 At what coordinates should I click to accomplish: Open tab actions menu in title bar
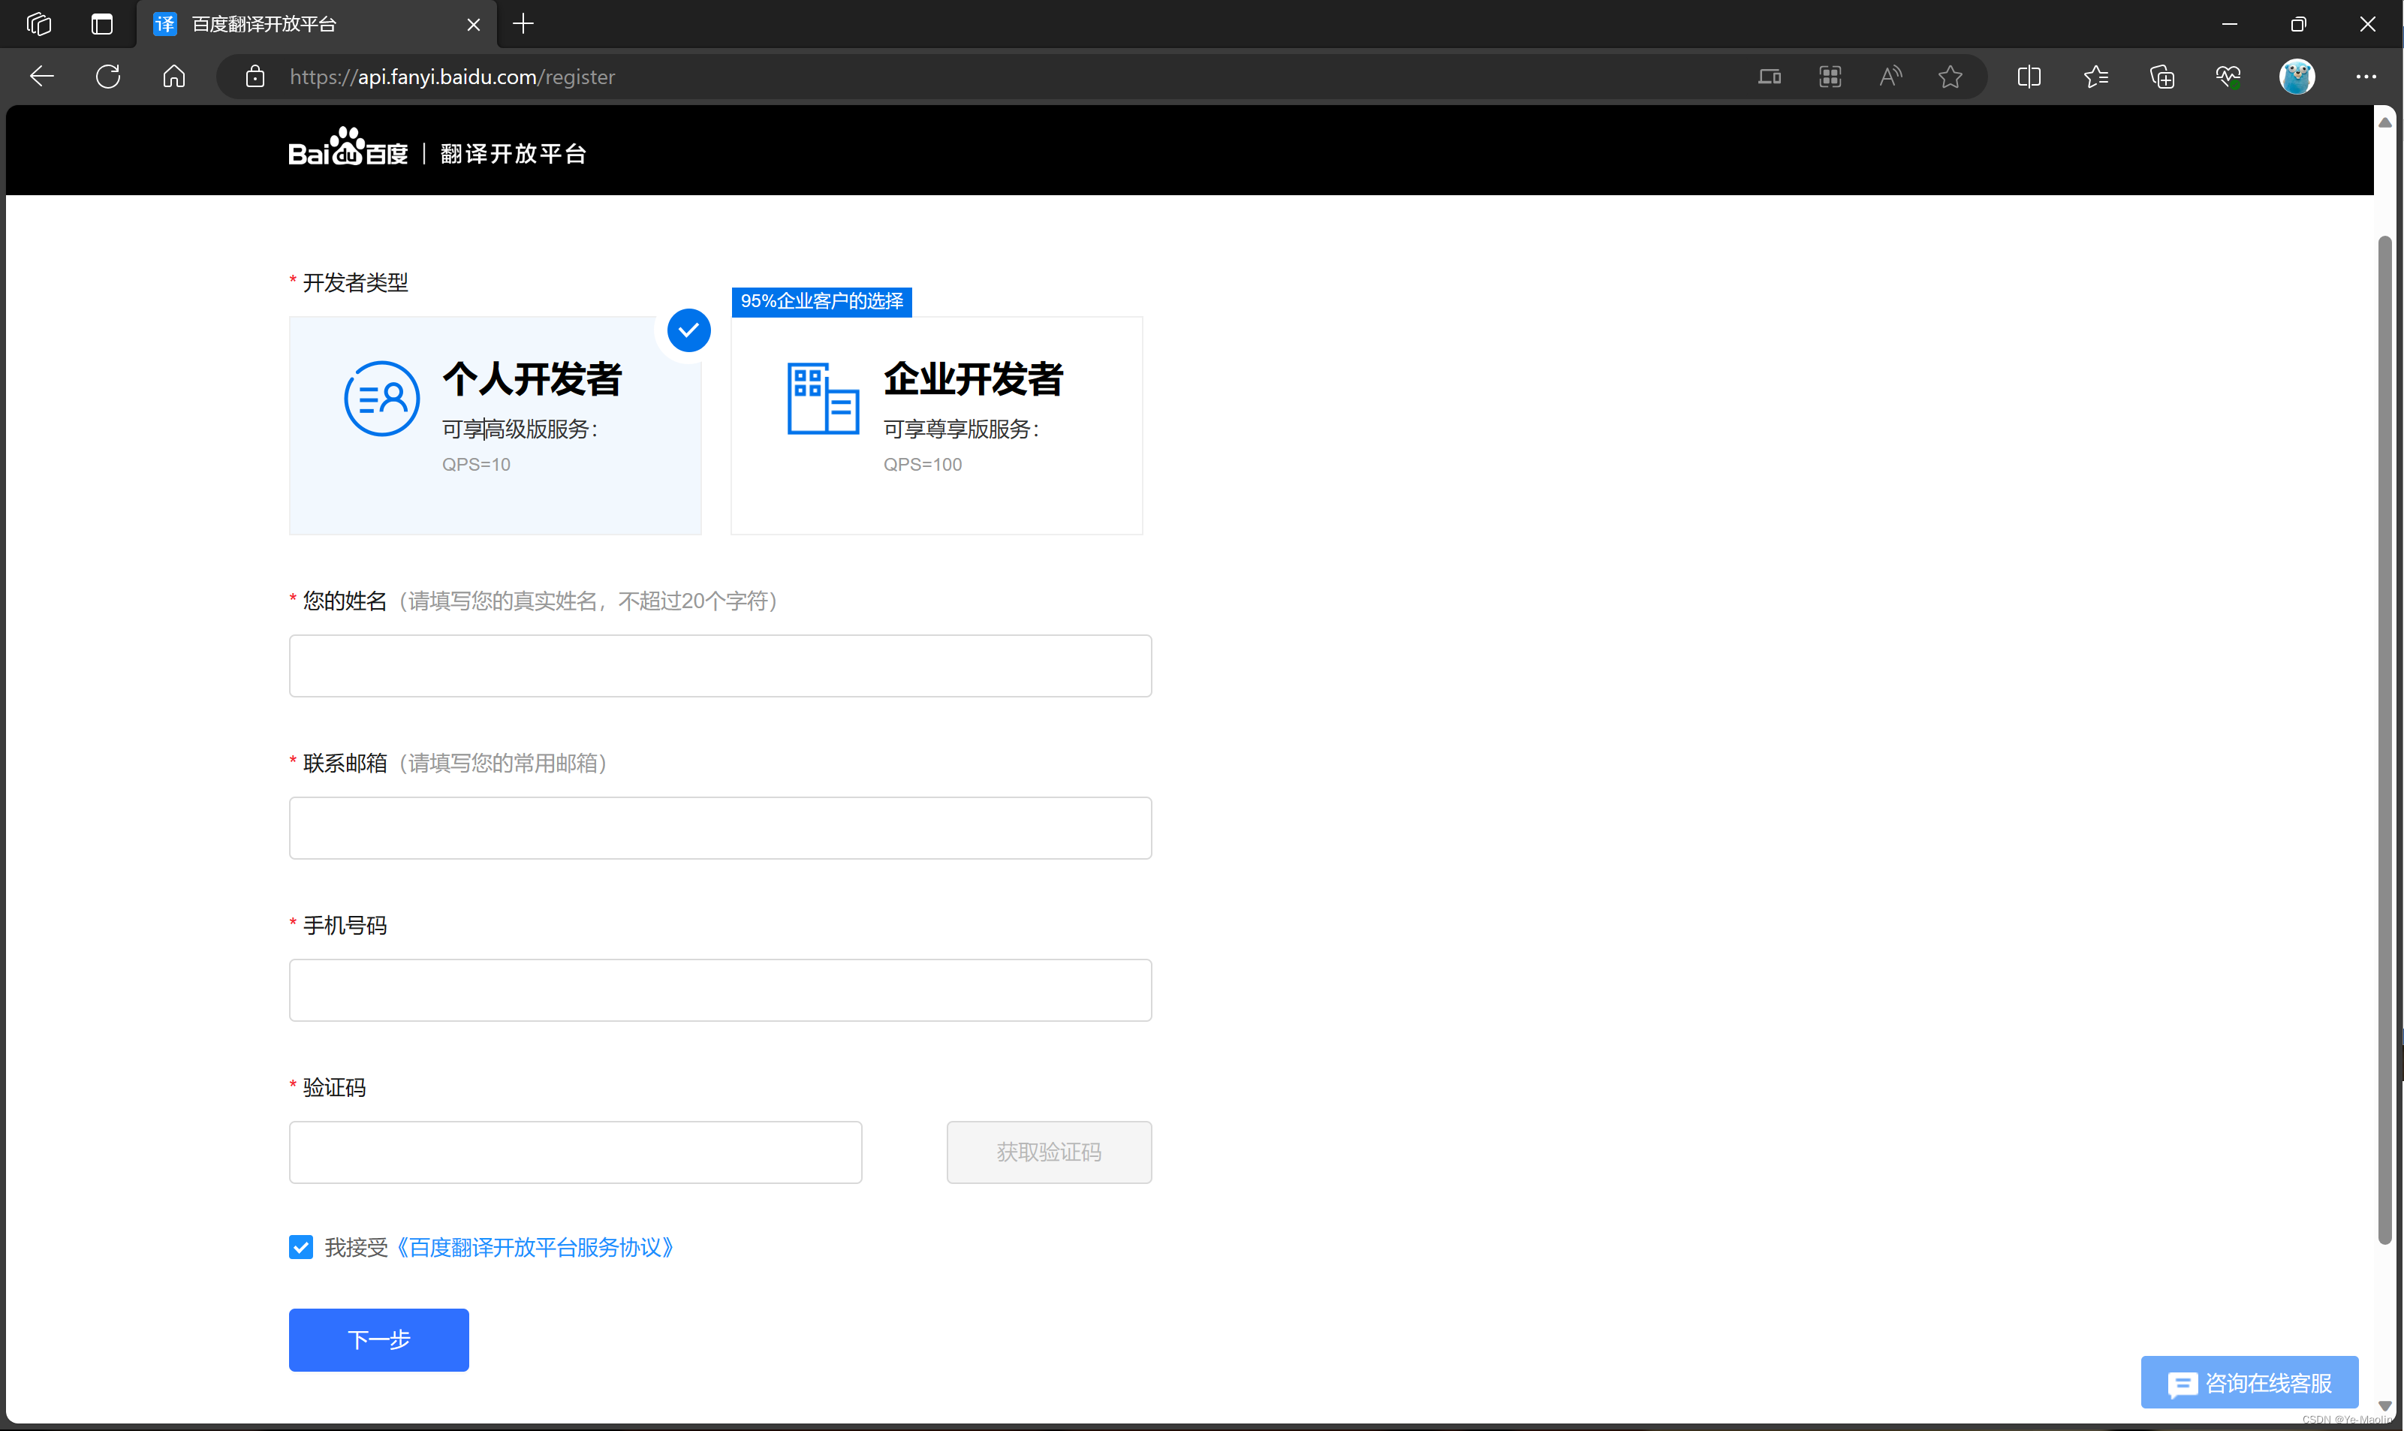[x=102, y=24]
